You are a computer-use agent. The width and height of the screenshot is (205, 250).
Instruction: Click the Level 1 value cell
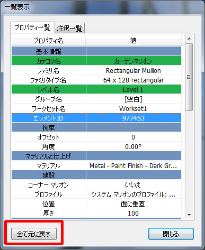coord(133,89)
